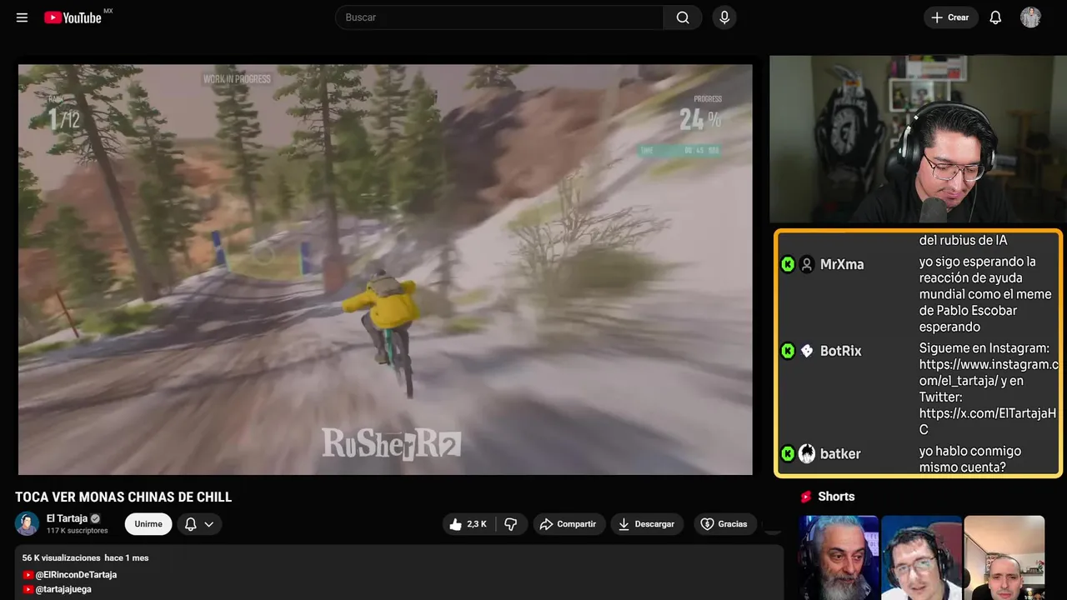
Task: Open the account avatar menu
Action: coord(1030,17)
